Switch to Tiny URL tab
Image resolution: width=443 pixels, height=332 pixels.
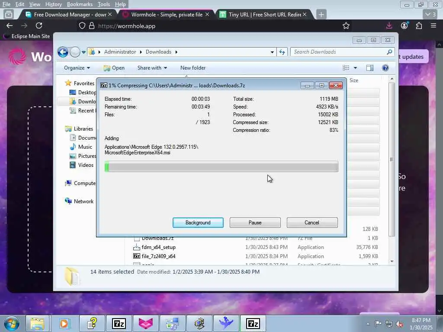[263, 14]
